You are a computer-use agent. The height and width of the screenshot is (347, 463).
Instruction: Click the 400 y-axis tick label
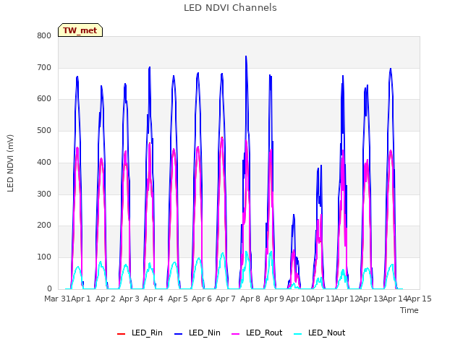pos(44,162)
